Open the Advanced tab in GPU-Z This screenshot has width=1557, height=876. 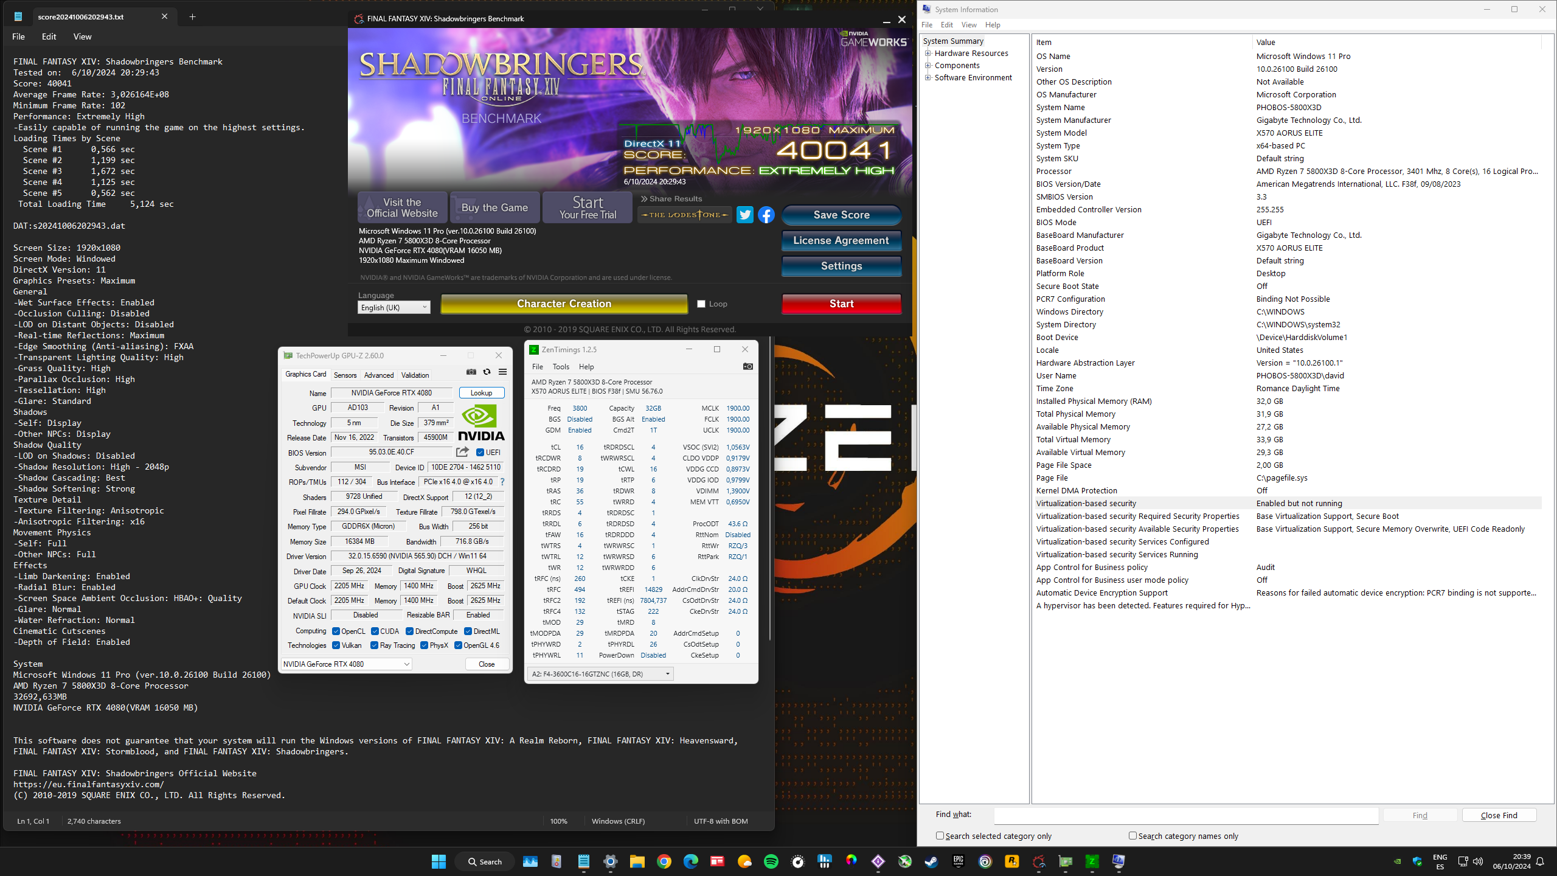click(x=379, y=375)
